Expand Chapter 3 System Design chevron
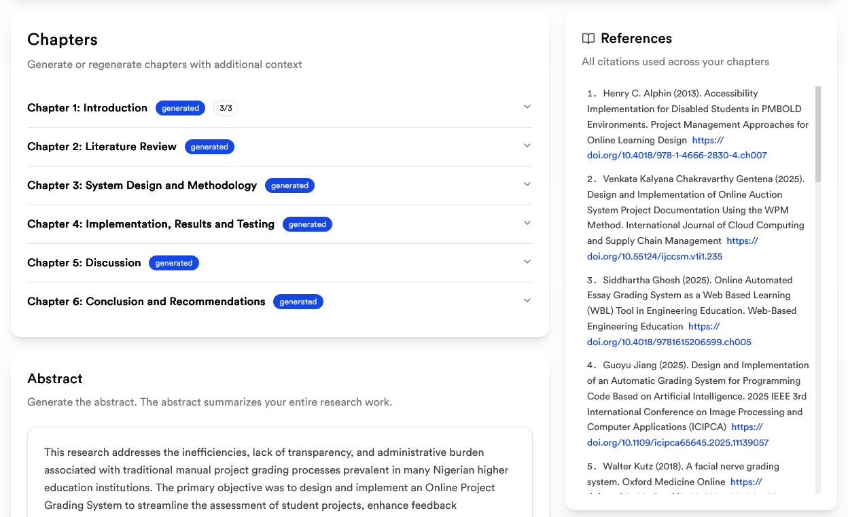This screenshot has height=517, width=848. pos(527,185)
